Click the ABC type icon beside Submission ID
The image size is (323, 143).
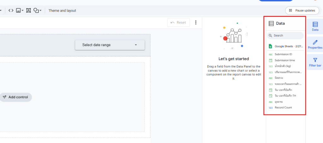click(x=271, y=54)
